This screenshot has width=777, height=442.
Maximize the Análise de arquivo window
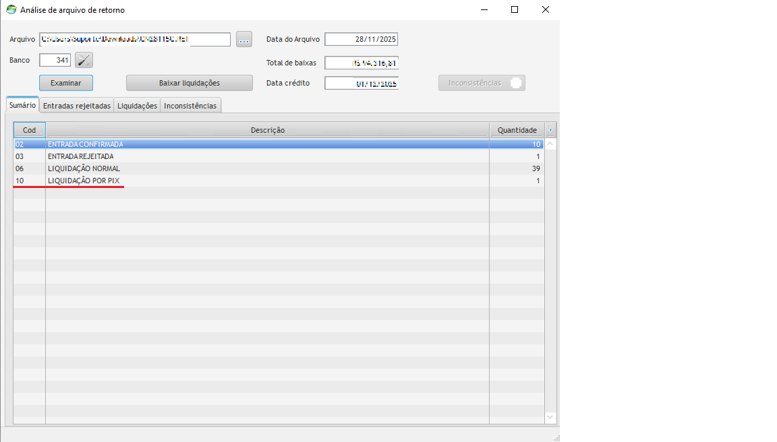pos(515,10)
